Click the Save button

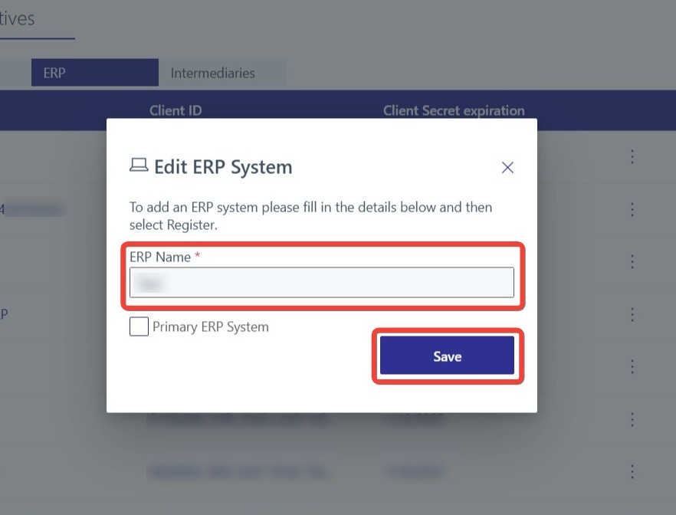point(447,356)
